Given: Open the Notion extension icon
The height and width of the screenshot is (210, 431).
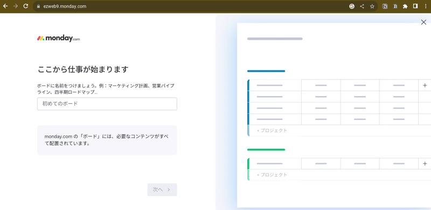Looking at the screenshot, I should (x=385, y=6).
